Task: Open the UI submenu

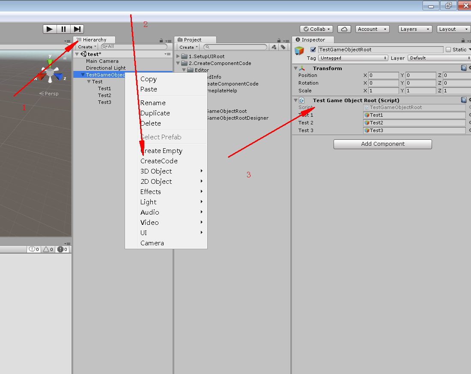Action: tap(166, 233)
